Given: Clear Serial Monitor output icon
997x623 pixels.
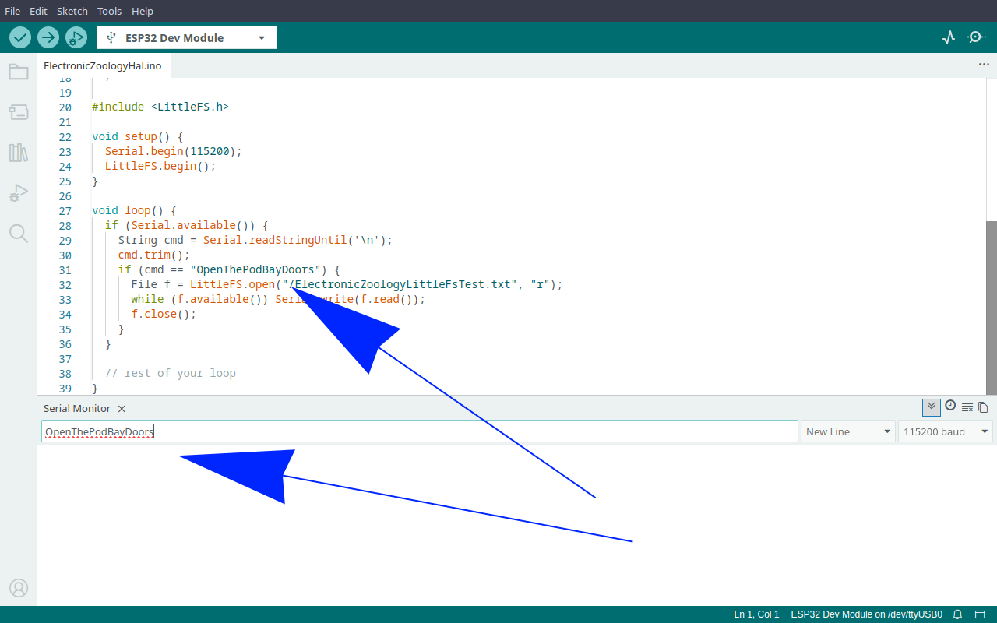Looking at the screenshot, I should [x=967, y=407].
